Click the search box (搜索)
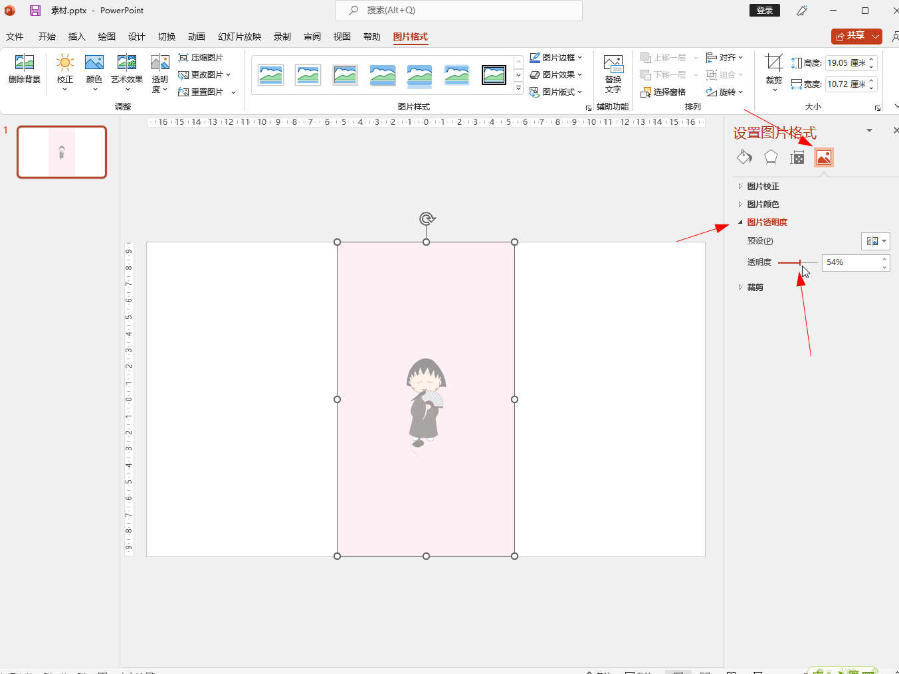899x674 pixels. [x=458, y=11]
